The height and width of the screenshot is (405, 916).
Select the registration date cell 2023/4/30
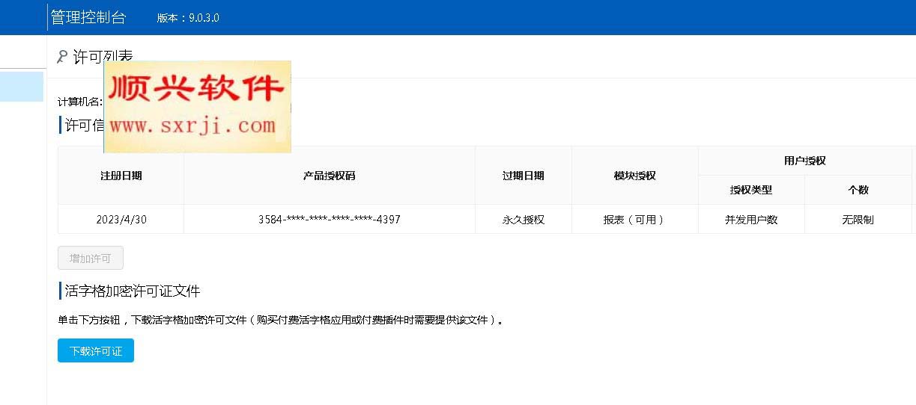(121, 220)
